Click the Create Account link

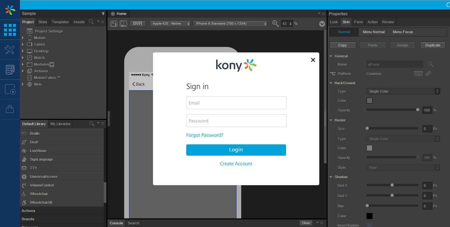(236, 164)
